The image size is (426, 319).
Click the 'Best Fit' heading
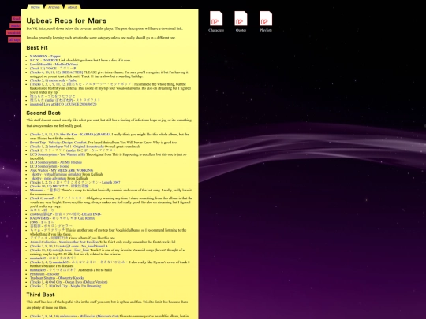click(x=37, y=48)
